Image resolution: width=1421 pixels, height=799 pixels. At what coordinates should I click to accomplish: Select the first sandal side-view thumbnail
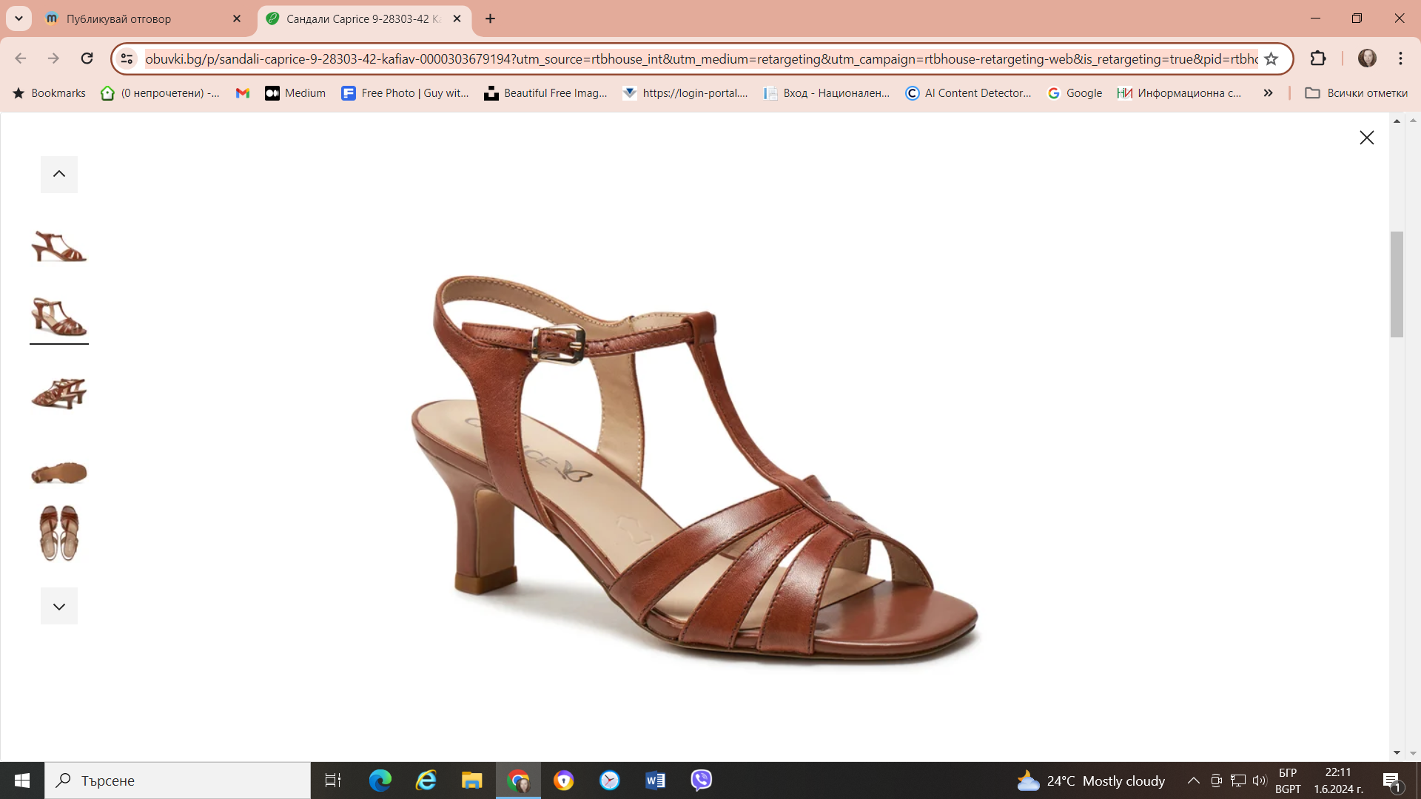59,246
